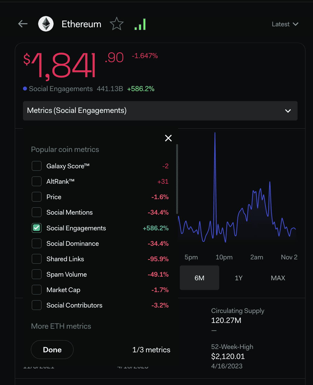Check the AltRank metric box
The height and width of the screenshot is (385, 313).
(37, 181)
